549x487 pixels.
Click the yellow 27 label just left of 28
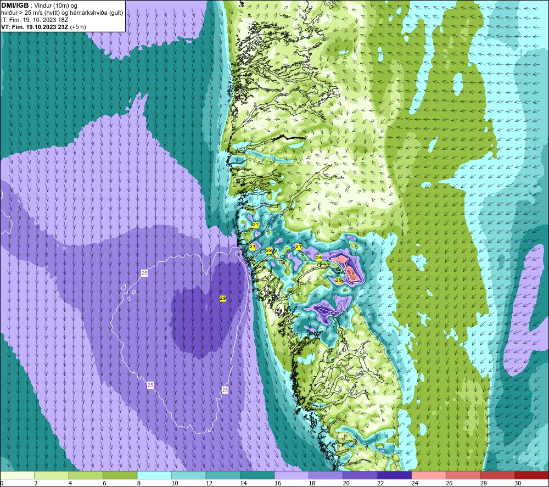click(253, 247)
